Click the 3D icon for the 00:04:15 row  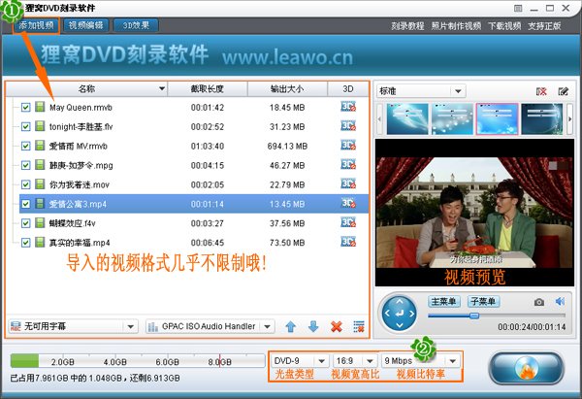click(x=348, y=165)
